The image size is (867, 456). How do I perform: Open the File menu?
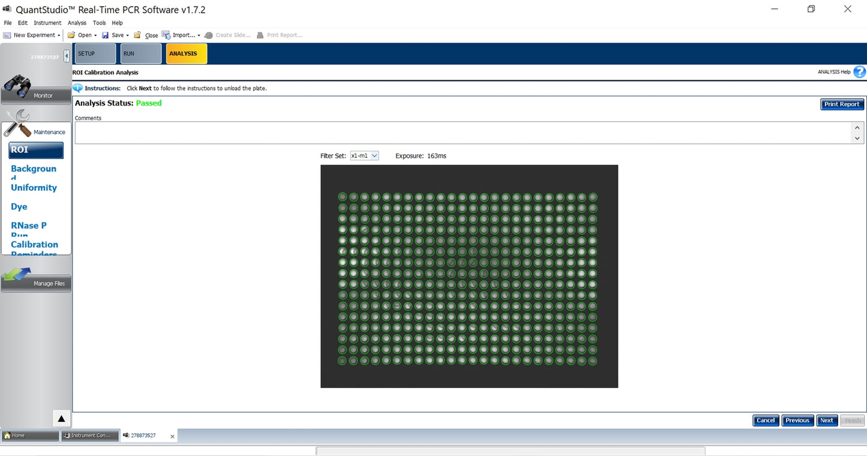click(x=8, y=23)
